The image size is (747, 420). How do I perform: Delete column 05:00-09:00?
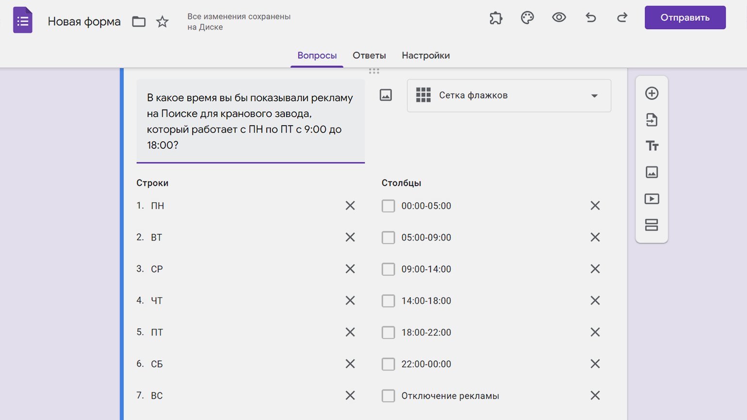pos(595,237)
